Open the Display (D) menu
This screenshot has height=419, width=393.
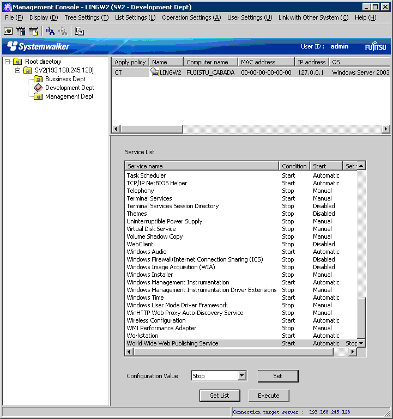point(44,17)
